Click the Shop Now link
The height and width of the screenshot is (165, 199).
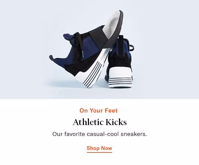[99, 148]
